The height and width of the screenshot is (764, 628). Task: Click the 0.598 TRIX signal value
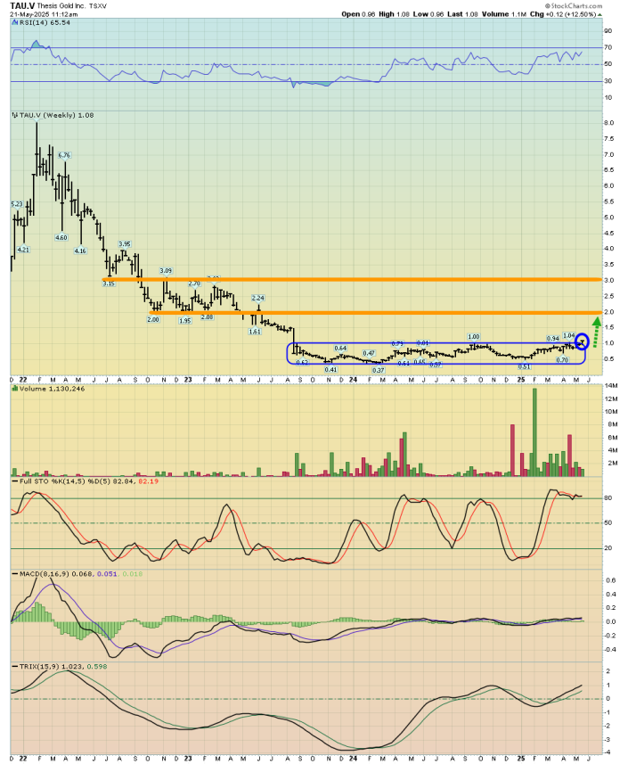tap(96, 667)
